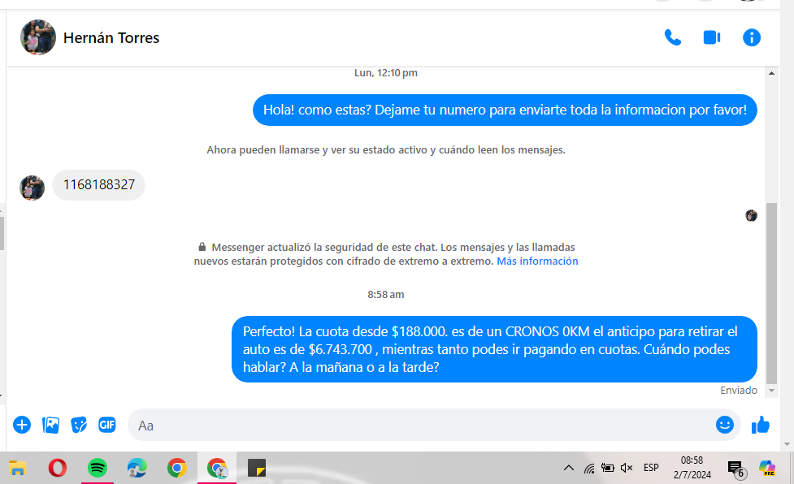Open the conversation information panel

click(752, 37)
